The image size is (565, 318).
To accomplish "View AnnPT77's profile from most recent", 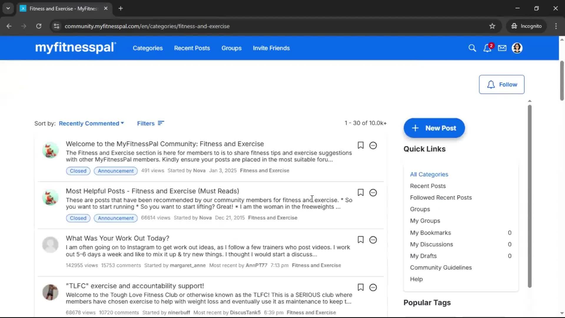I will coord(256,265).
